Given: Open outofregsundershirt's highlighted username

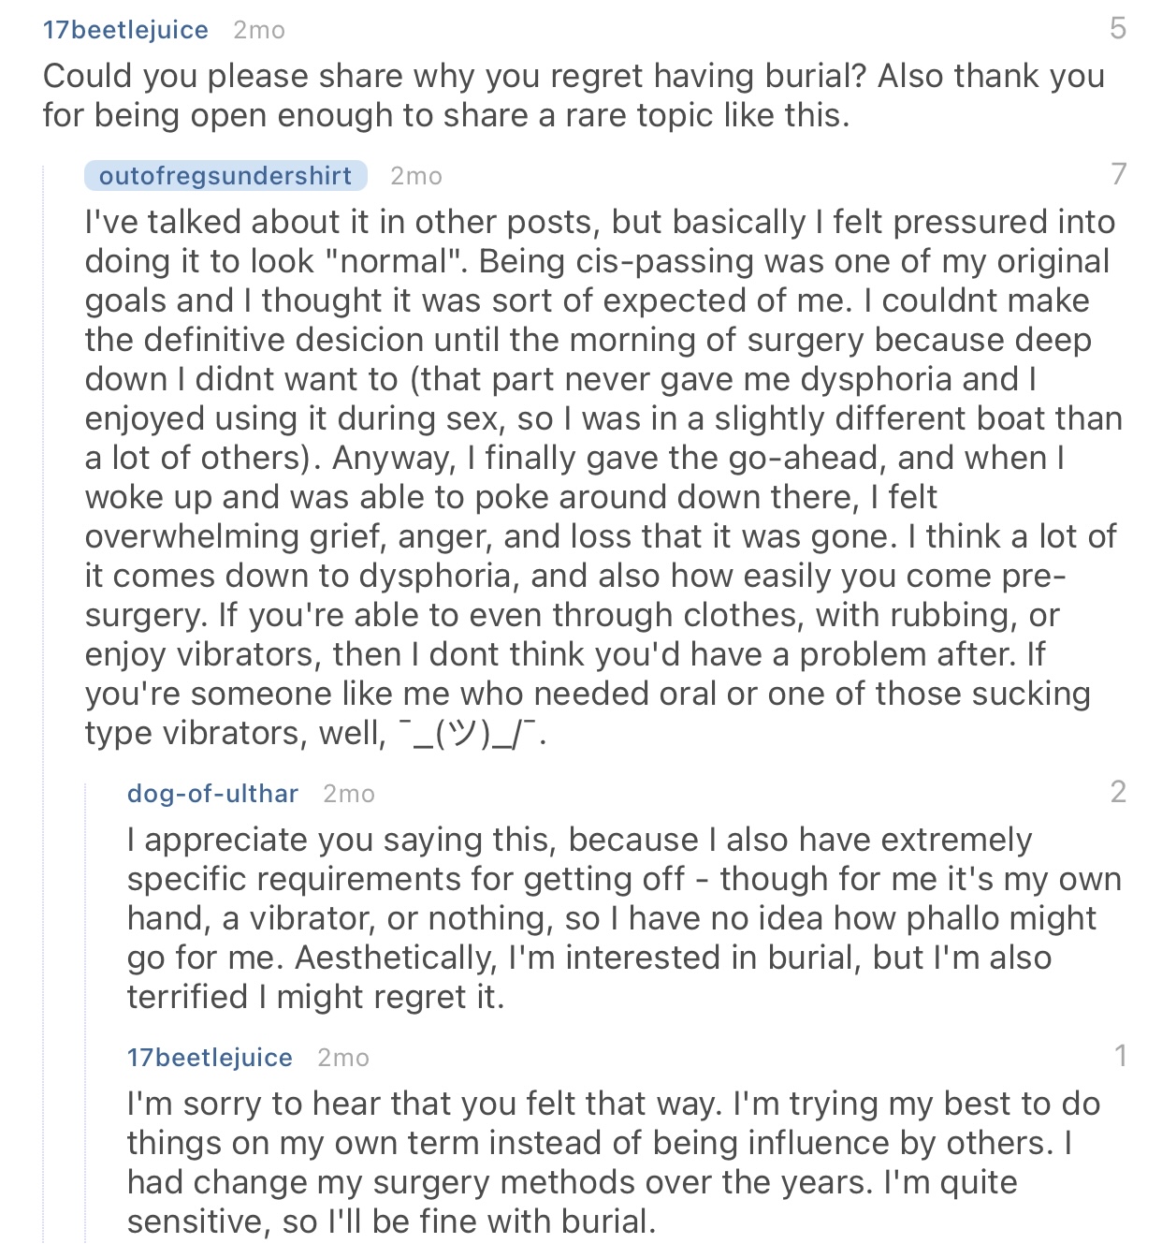Looking at the screenshot, I should pos(225,176).
